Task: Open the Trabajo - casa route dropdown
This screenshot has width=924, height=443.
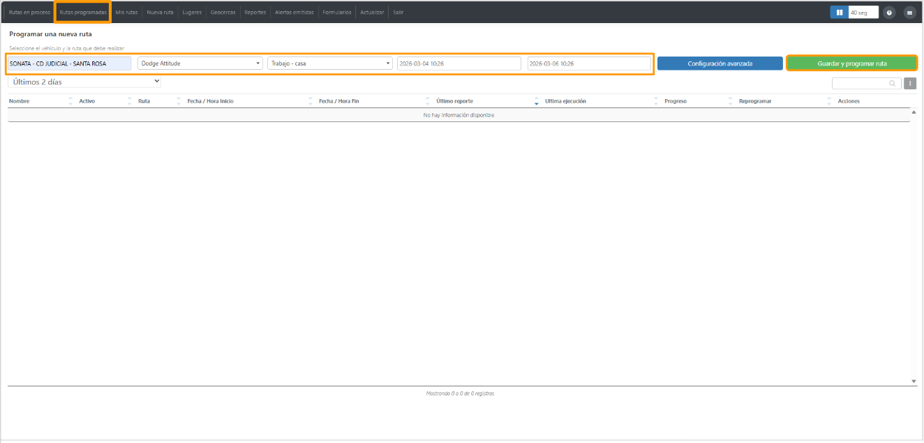Action: click(x=330, y=63)
